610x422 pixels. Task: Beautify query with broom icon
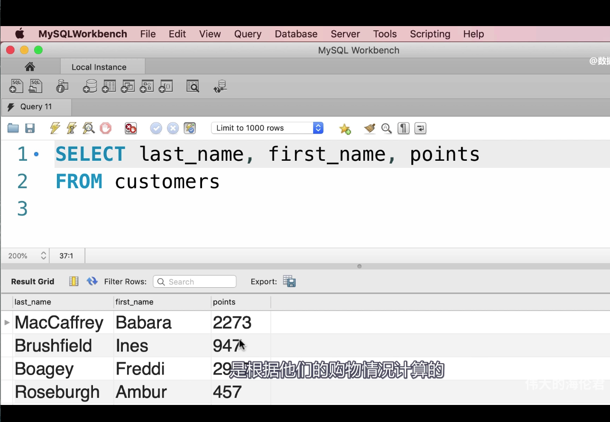370,128
